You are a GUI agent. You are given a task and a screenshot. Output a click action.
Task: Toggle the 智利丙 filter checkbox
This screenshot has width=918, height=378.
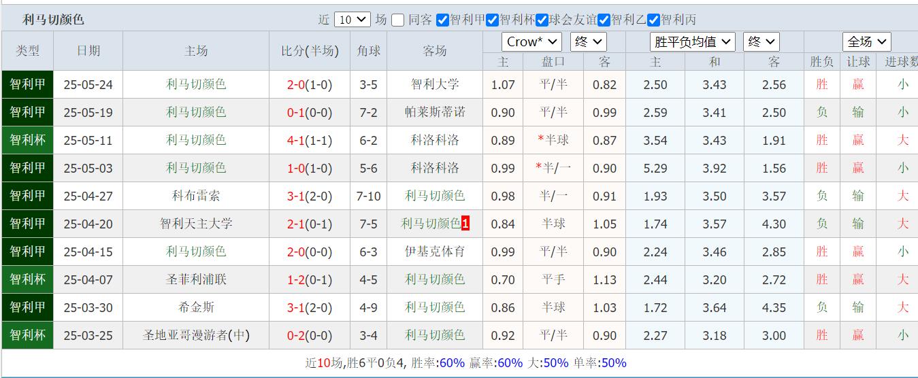pyautogui.click(x=653, y=20)
